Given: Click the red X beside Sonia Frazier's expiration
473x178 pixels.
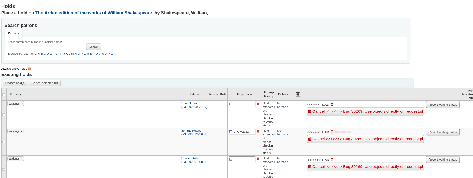Looking at the screenshot, I should click(258, 104).
